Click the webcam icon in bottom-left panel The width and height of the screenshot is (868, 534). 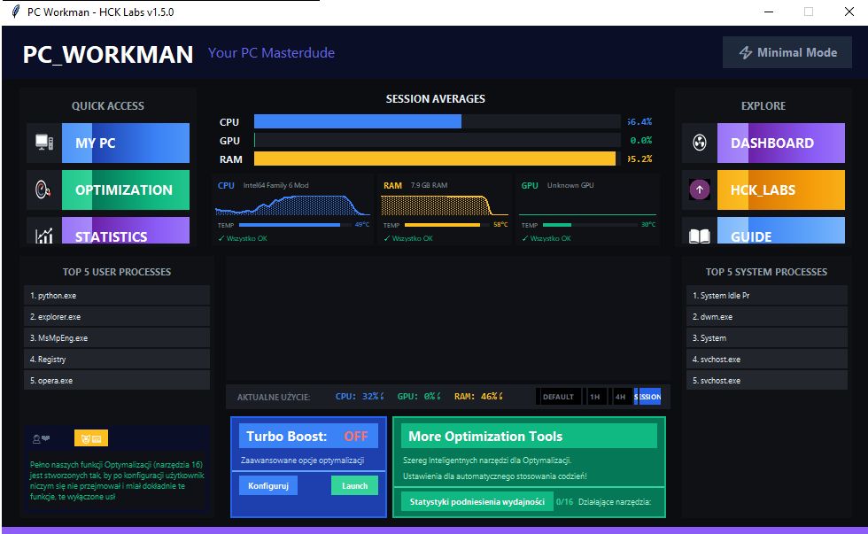tap(38, 437)
